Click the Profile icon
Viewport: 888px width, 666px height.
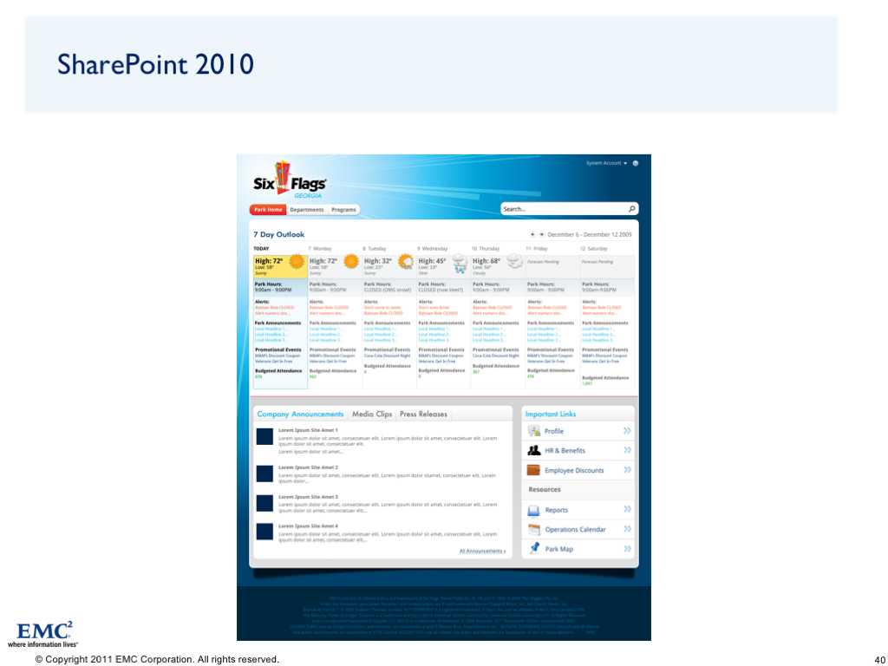pos(533,431)
